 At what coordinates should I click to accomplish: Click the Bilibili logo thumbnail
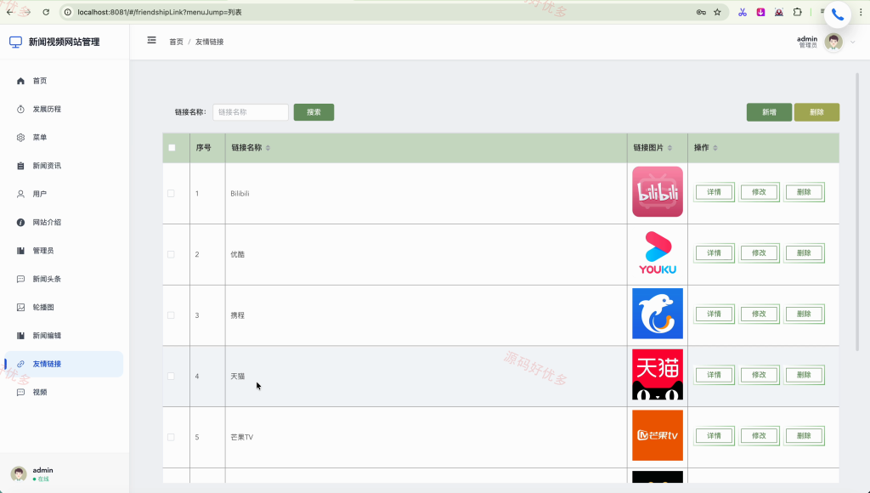point(658,192)
